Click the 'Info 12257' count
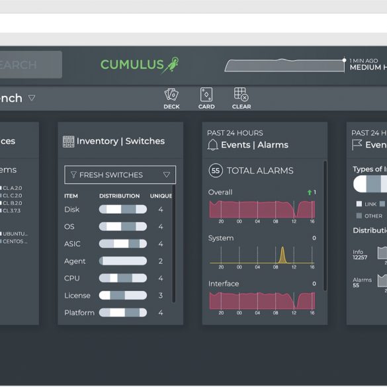This screenshot has height=387, width=387. 360,255
